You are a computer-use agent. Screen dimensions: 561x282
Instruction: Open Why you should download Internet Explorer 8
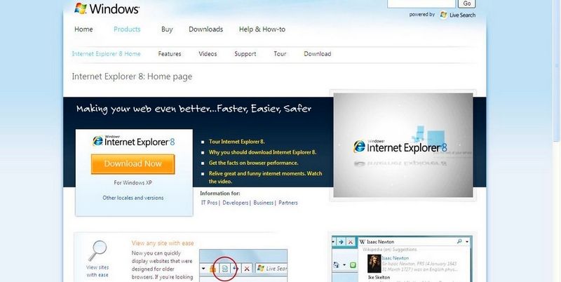point(262,152)
